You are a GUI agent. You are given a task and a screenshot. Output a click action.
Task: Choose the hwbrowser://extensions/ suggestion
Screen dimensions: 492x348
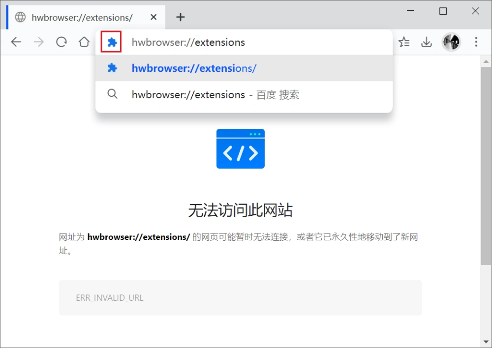pyautogui.click(x=244, y=68)
